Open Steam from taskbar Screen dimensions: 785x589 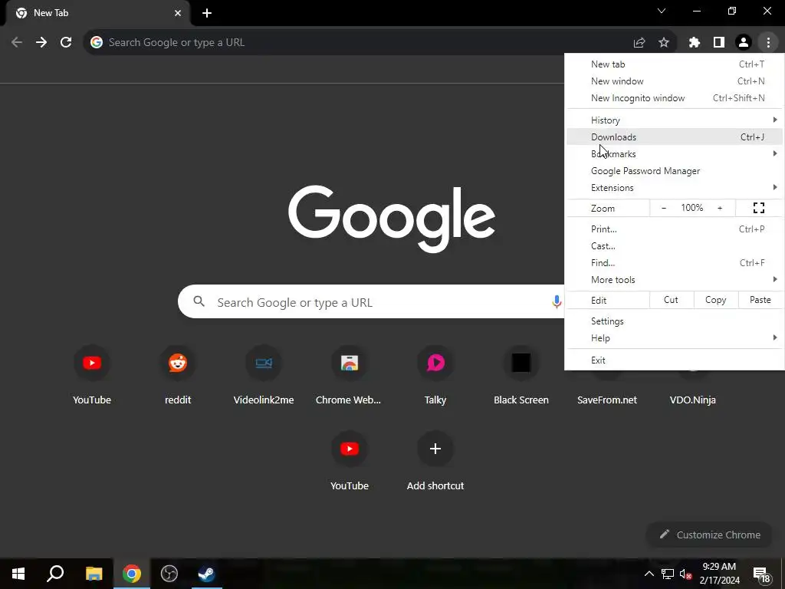[206, 574]
